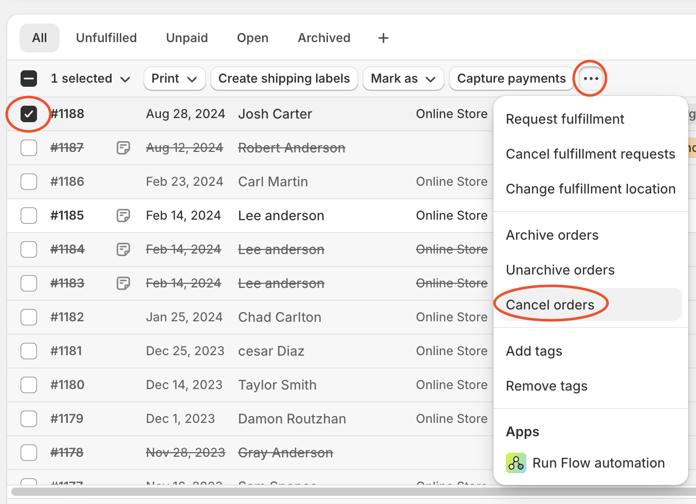Screen dimensions: 696x504
Task: Click the note icon on order #1187
Action: pos(123,148)
